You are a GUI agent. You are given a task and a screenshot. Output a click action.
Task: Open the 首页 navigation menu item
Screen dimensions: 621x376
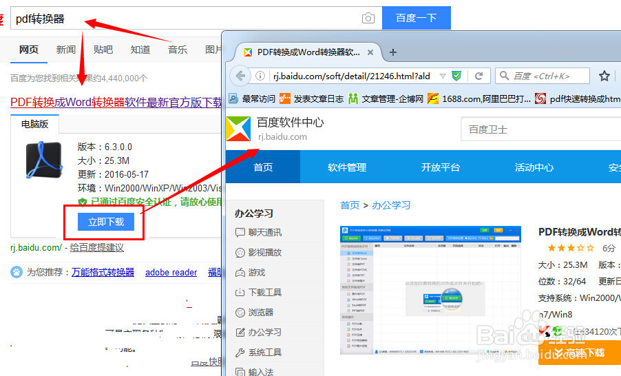[263, 167]
